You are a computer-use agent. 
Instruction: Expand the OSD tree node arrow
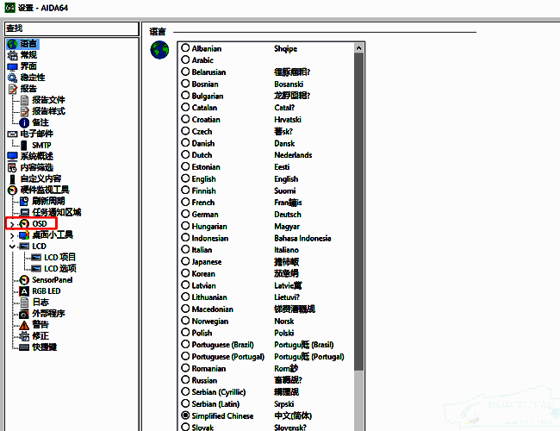pos(11,223)
